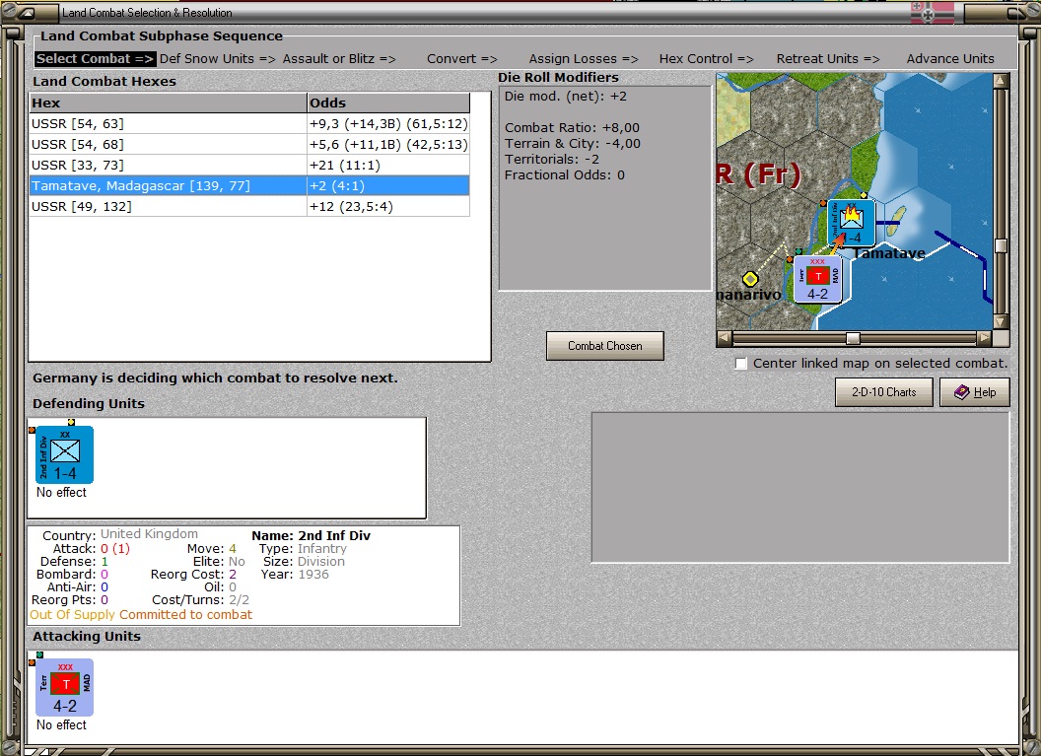Click the Retreat Units => subphase label
Image resolution: width=1041 pixels, height=756 pixels.
pyautogui.click(x=828, y=59)
